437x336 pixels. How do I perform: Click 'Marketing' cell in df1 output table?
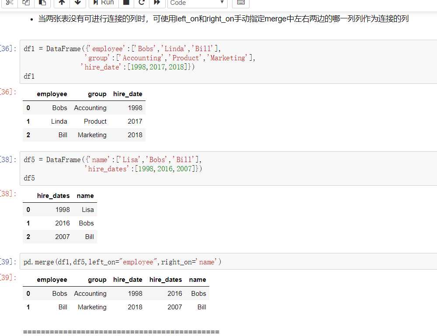tap(92, 135)
